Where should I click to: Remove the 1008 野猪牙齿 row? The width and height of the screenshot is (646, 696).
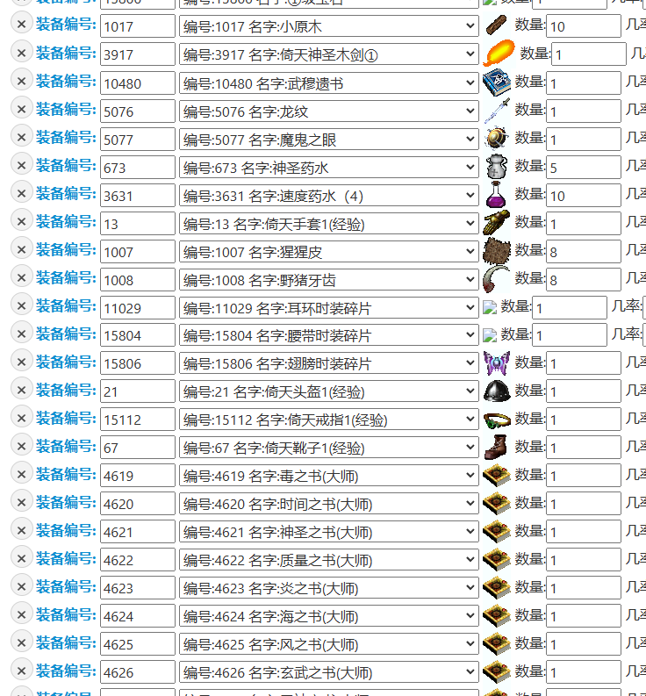coord(21,277)
